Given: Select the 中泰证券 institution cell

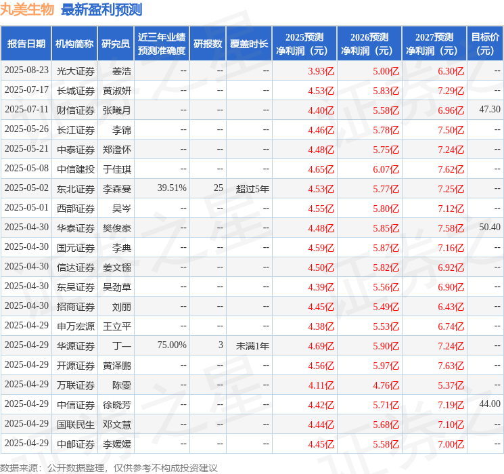Looking at the screenshot, I should click(x=76, y=150).
